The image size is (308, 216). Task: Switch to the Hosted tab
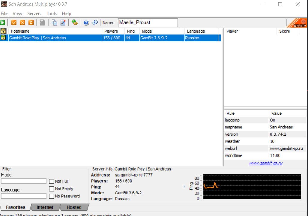click(x=74, y=207)
